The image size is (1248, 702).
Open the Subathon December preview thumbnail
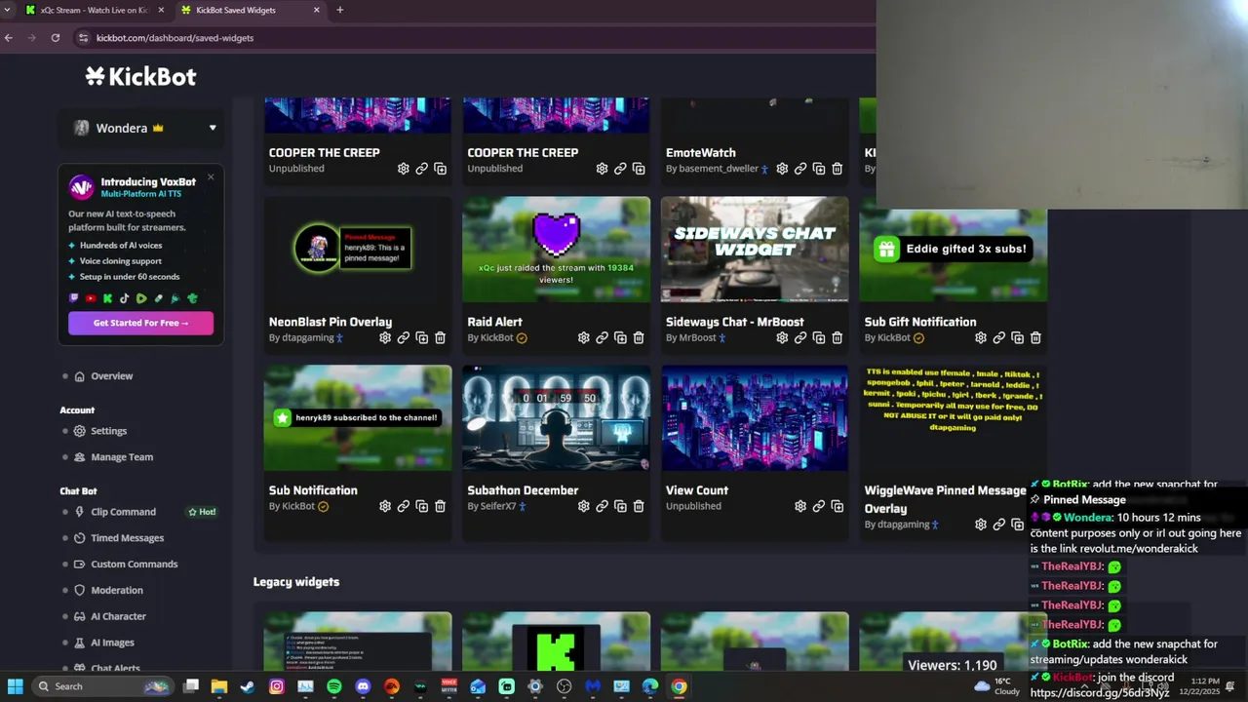pos(556,418)
